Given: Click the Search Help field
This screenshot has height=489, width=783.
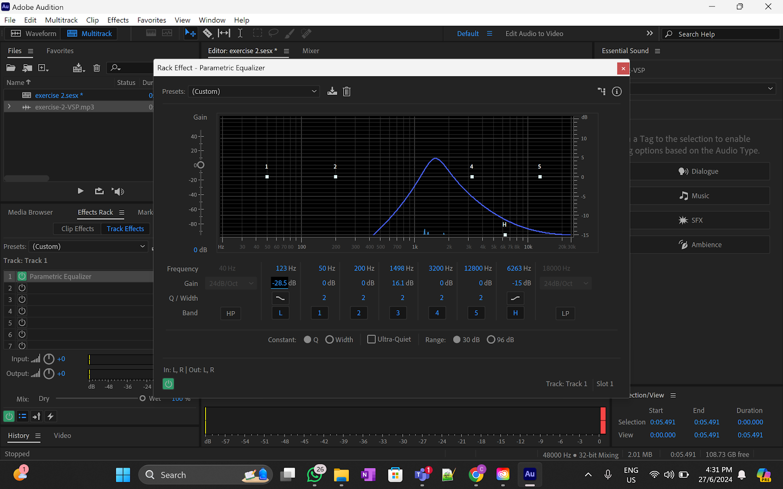Looking at the screenshot, I should point(721,34).
